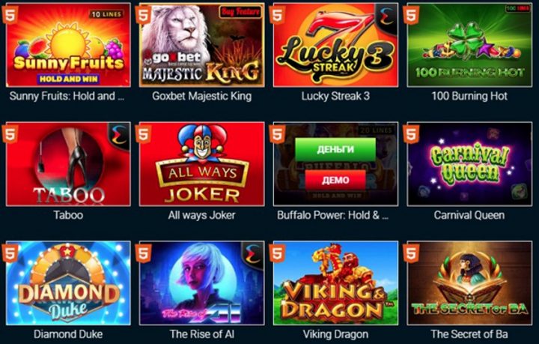Open the Taboo game thumbnail
The height and width of the screenshot is (344, 539).
point(68,164)
